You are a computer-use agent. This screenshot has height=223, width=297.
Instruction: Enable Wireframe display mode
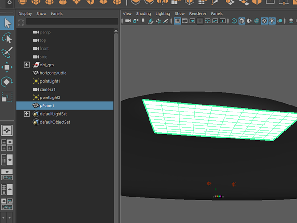pyautogui.click(x=234, y=20)
